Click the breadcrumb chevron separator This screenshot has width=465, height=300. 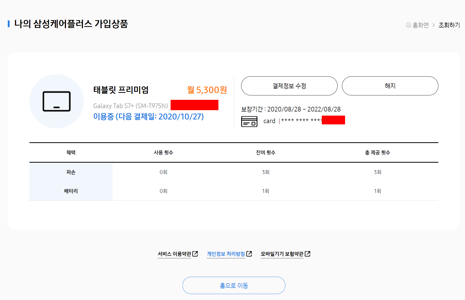[433, 25]
